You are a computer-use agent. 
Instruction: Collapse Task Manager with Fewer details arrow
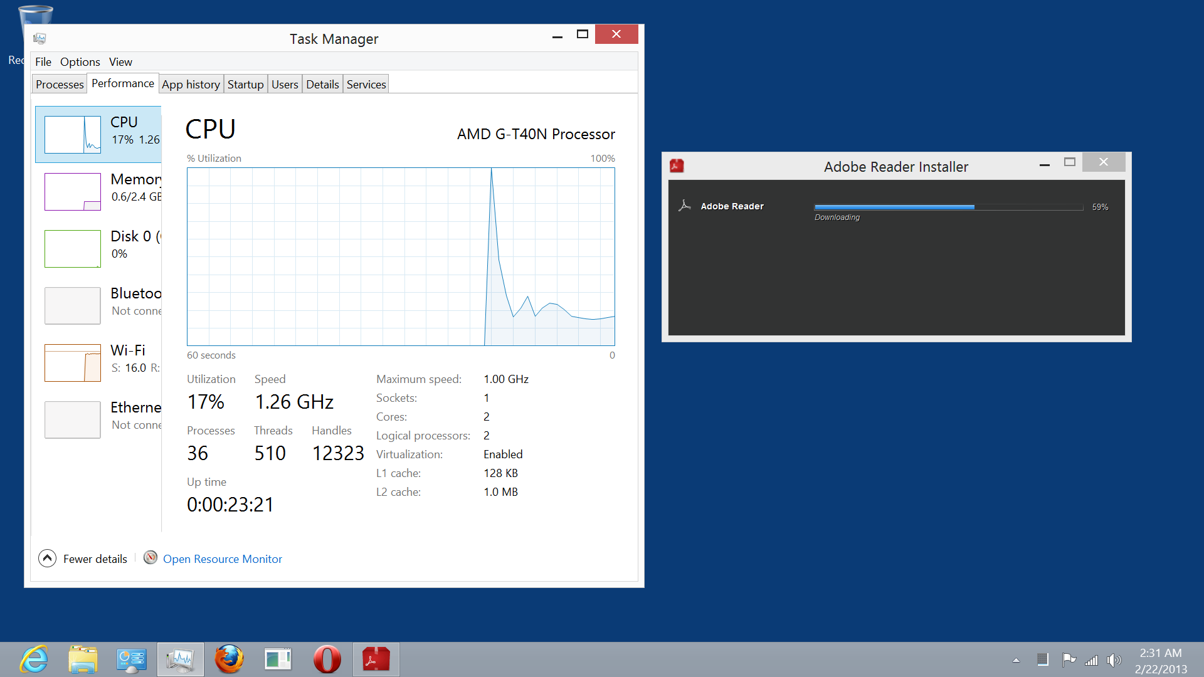pyautogui.click(x=47, y=558)
